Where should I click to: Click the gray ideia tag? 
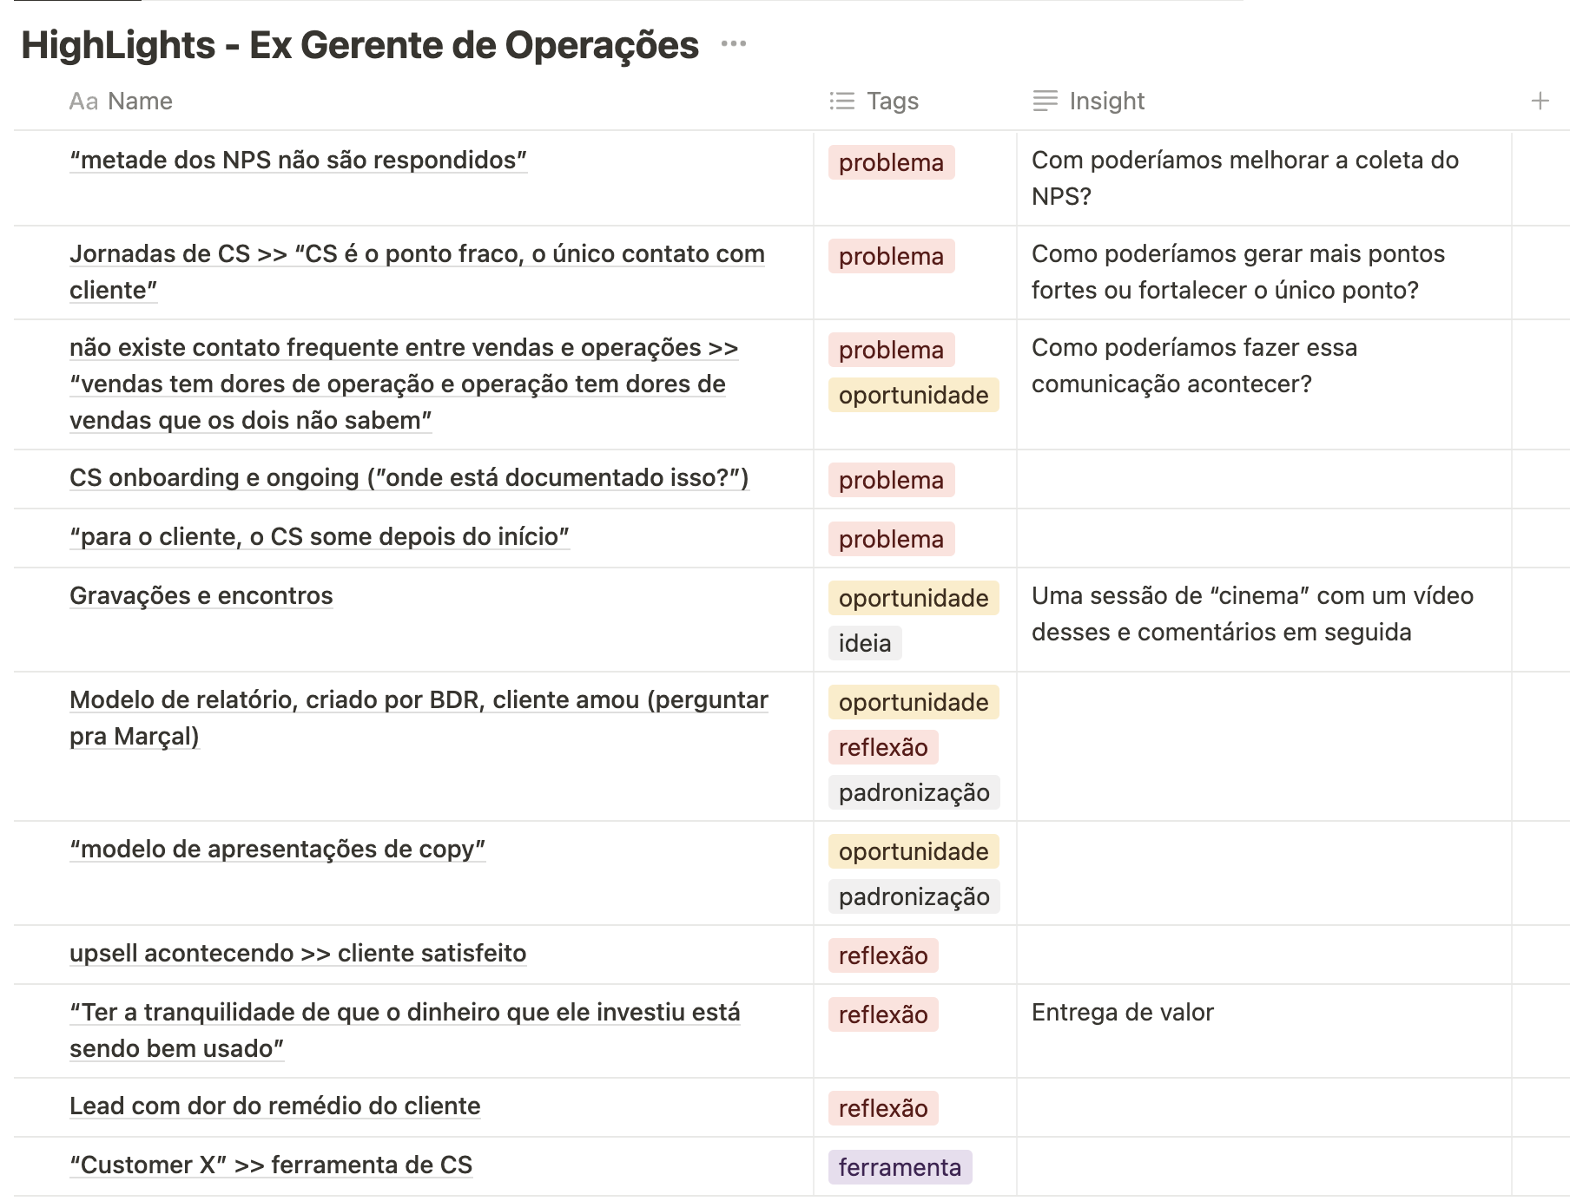[864, 643]
